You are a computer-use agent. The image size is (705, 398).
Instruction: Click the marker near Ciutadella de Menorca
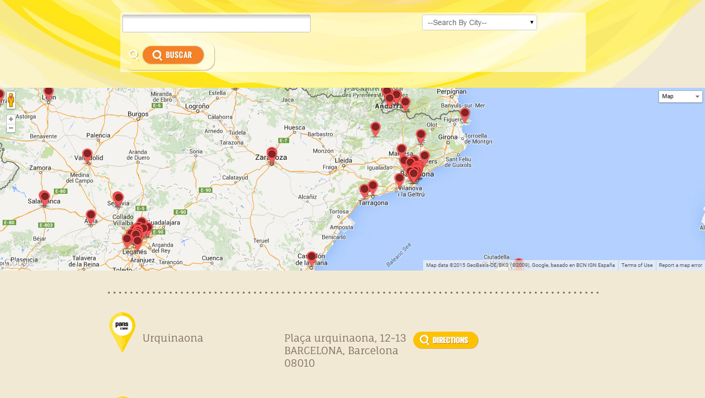(519, 263)
